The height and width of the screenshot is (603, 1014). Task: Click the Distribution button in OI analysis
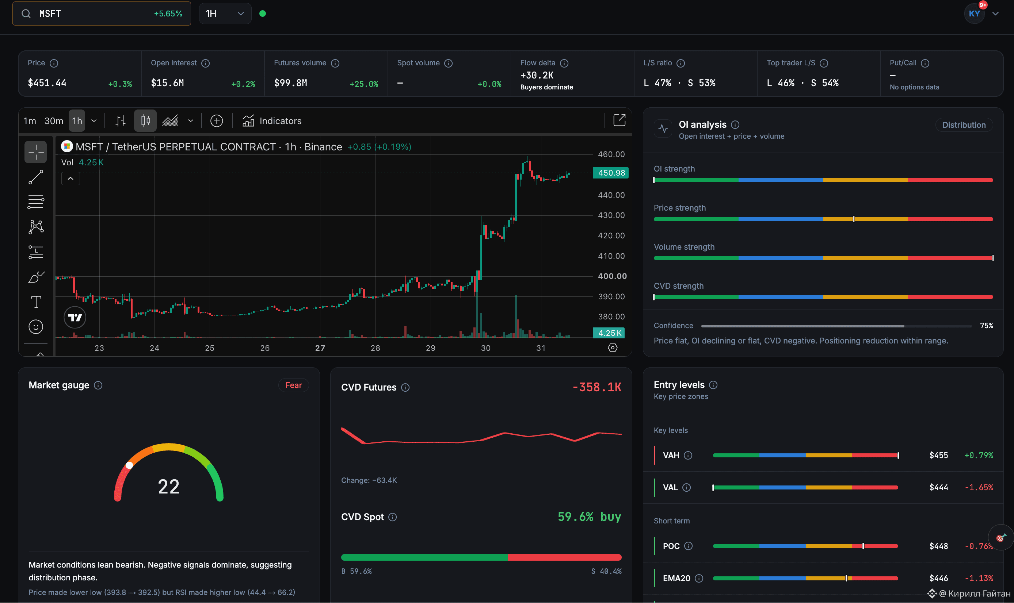click(964, 125)
